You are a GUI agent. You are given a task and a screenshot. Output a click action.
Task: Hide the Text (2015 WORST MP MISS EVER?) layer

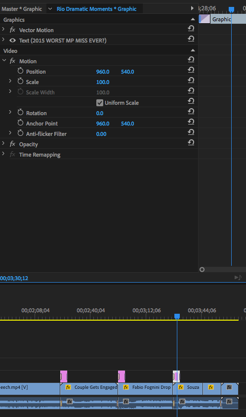[12, 41]
